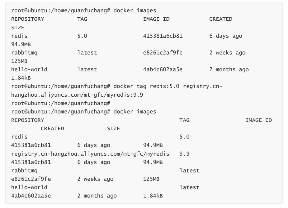
Task: Select the 9.9 tag value in the table
Action: (x=184, y=154)
